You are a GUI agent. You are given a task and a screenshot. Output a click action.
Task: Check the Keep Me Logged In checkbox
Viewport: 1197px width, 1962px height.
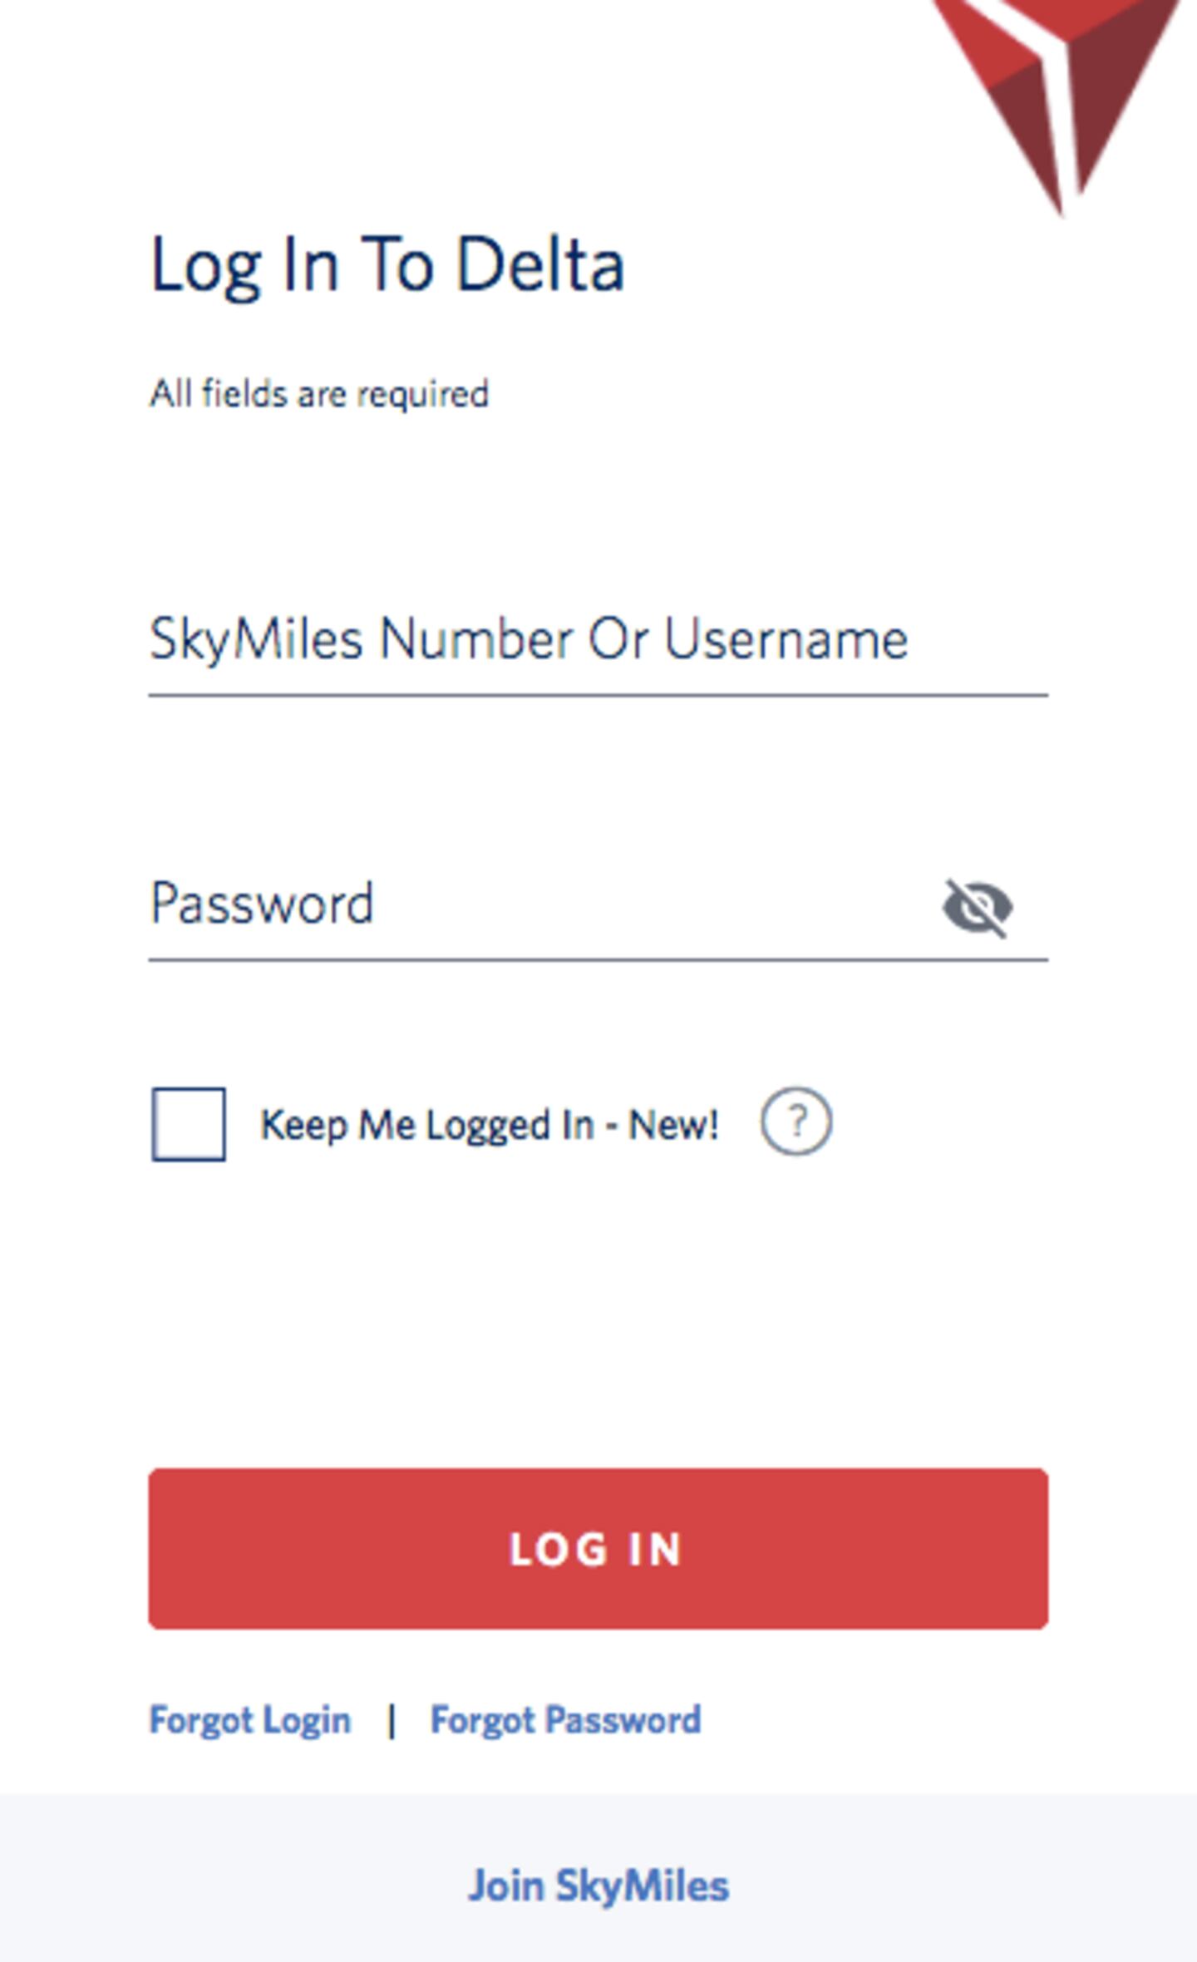[x=189, y=1123]
